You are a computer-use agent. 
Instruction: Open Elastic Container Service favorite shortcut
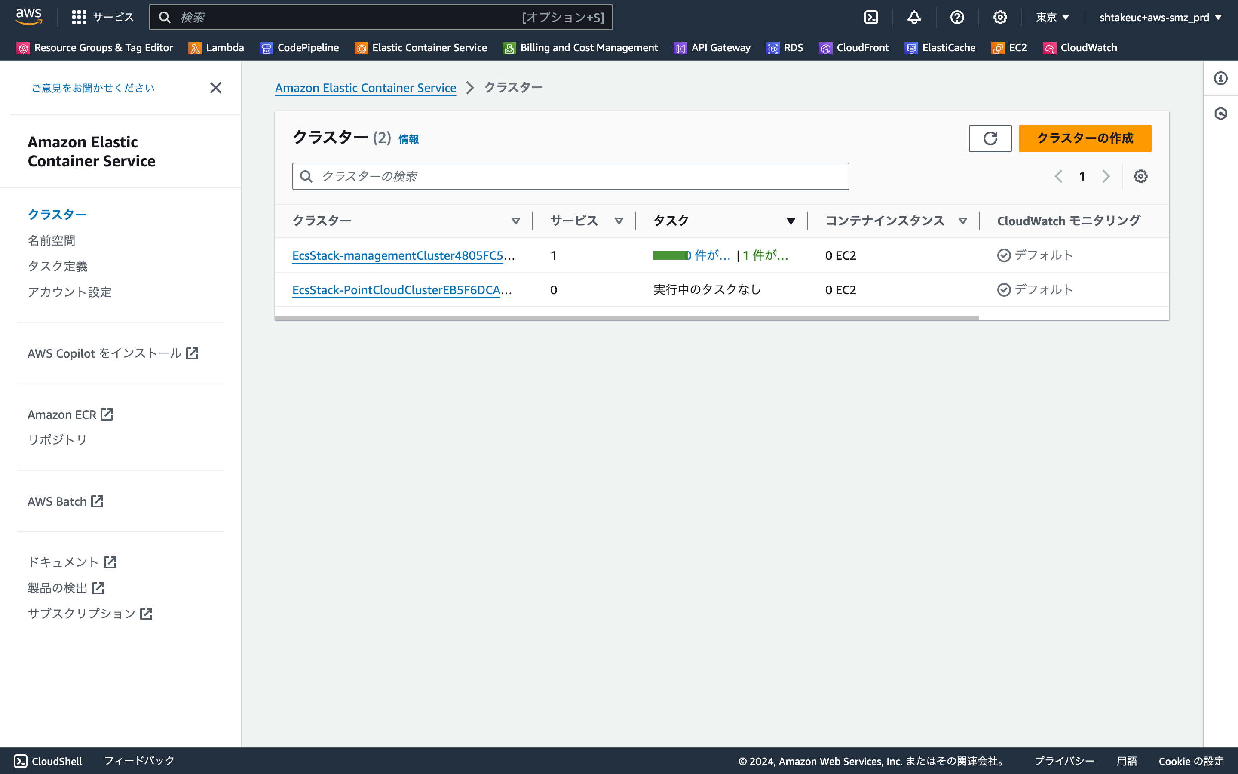point(421,48)
